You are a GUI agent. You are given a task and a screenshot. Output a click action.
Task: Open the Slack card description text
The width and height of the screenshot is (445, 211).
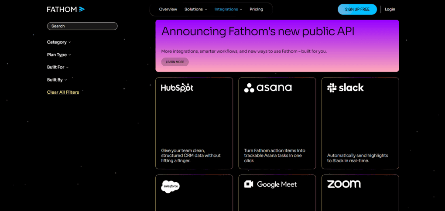pyautogui.click(x=358, y=158)
